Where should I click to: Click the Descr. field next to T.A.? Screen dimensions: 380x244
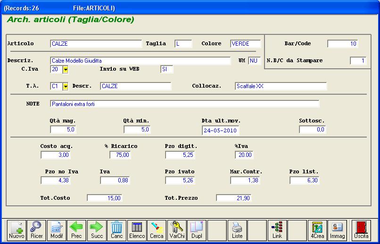136,86
